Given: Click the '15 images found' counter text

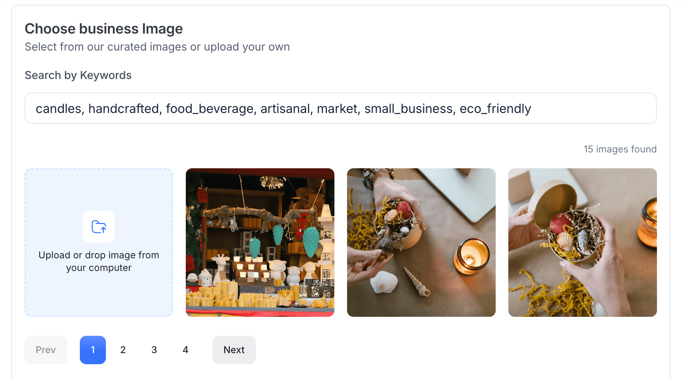Looking at the screenshot, I should pos(620,149).
